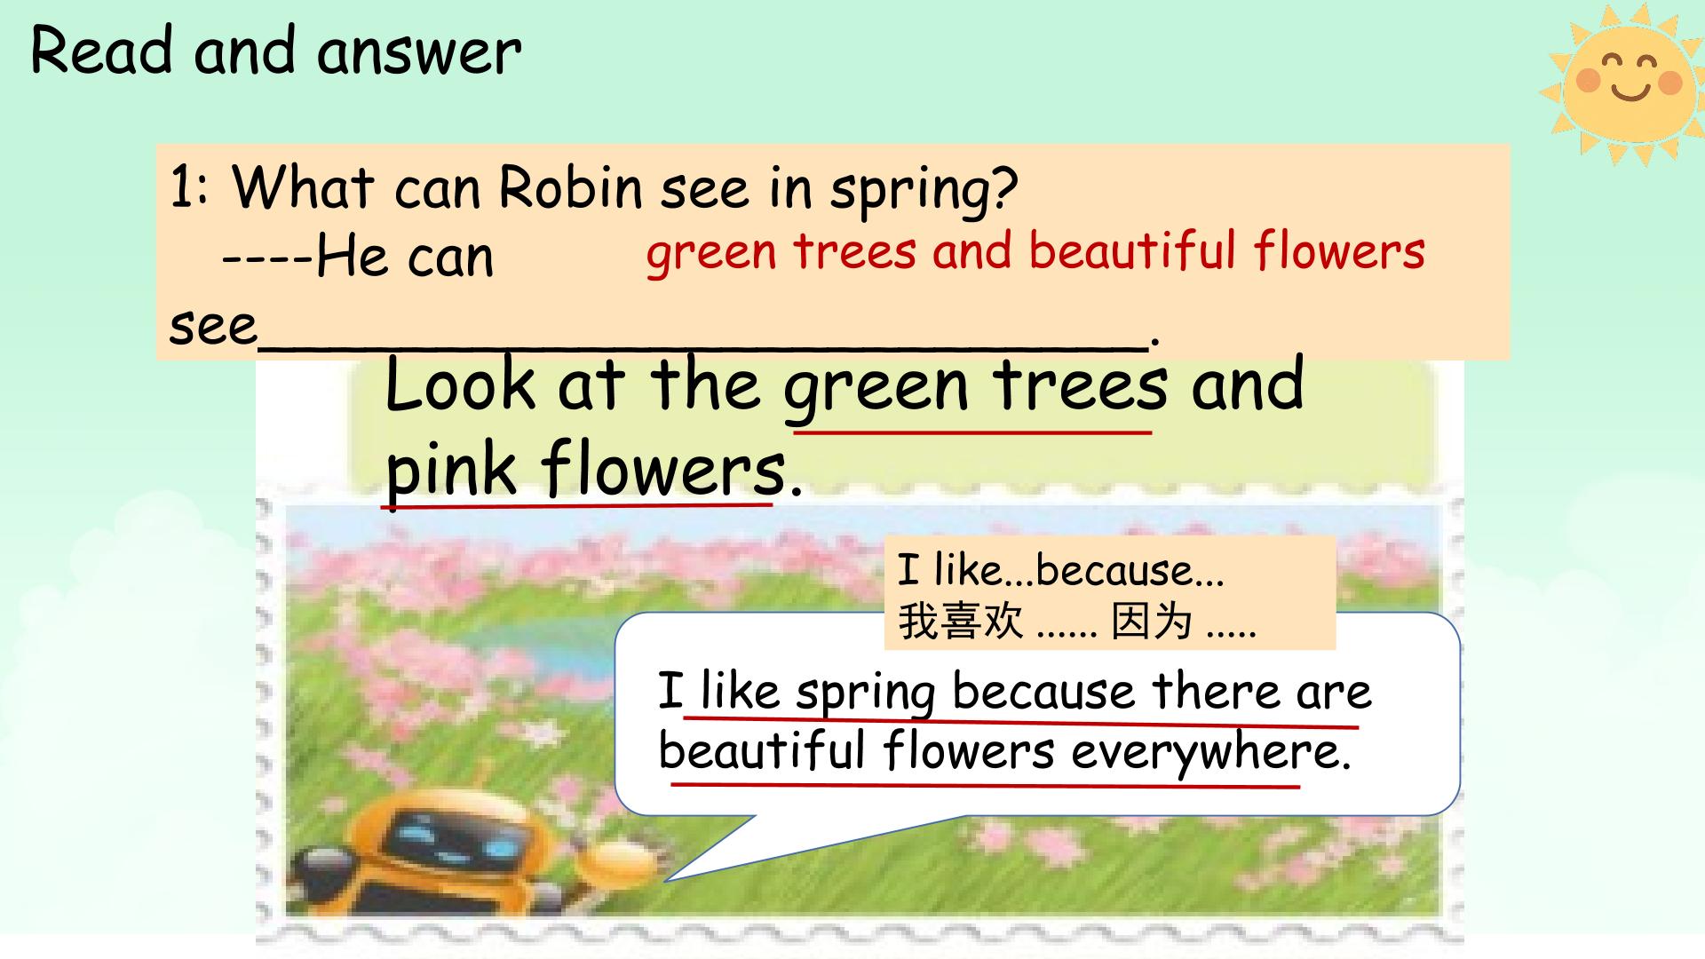The width and height of the screenshot is (1705, 959).
Task: Click the red answer 'green trees and beautiful flowers'
Action: (1035, 251)
